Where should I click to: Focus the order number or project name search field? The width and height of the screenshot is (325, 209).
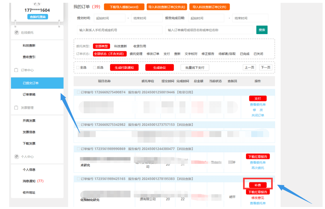pyautogui.click(x=209, y=30)
